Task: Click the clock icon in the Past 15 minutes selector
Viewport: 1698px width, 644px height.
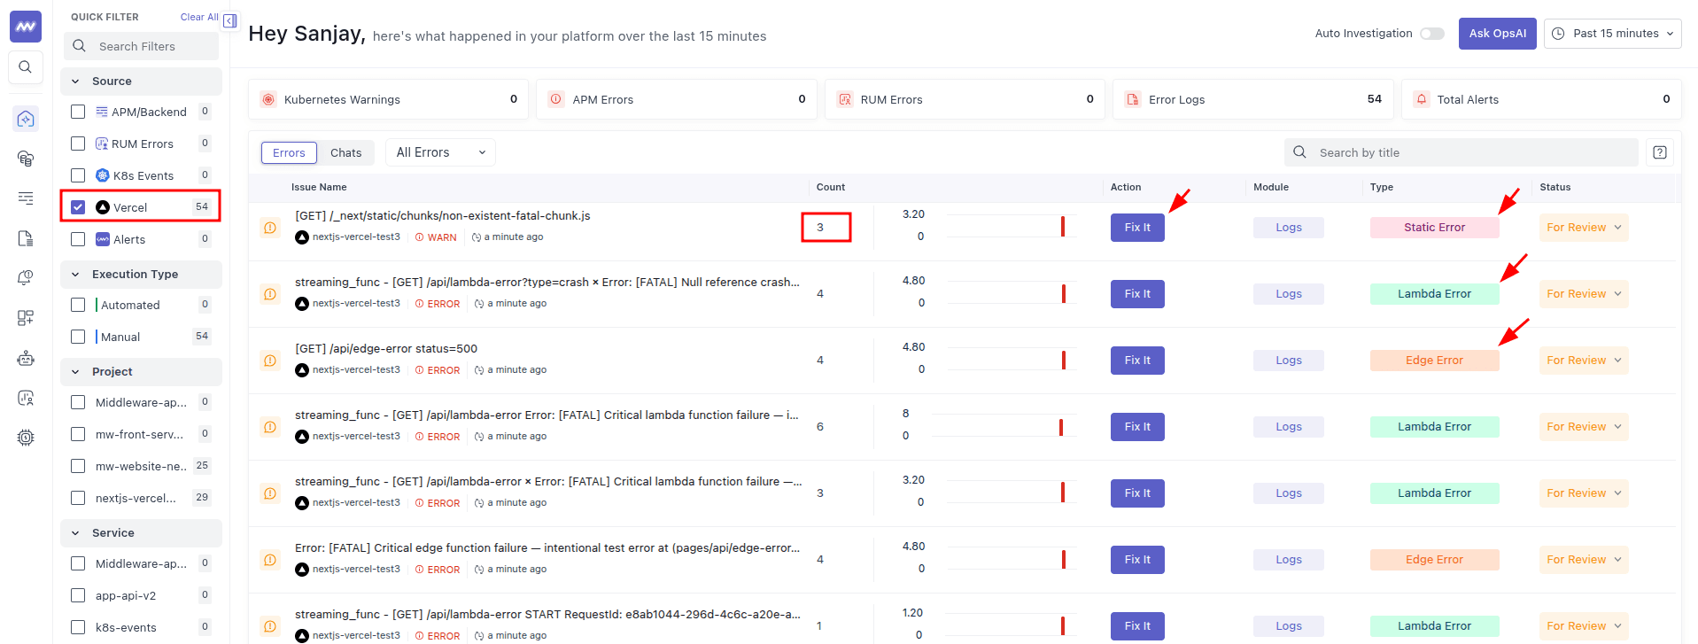Action: coord(1558,34)
